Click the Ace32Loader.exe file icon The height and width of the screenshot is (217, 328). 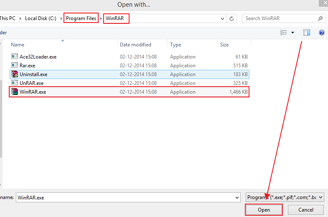15,56
